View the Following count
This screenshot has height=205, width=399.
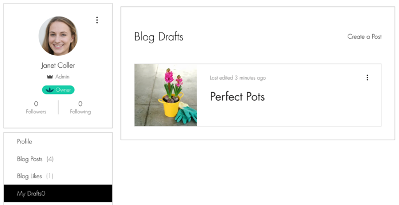pos(80,107)
